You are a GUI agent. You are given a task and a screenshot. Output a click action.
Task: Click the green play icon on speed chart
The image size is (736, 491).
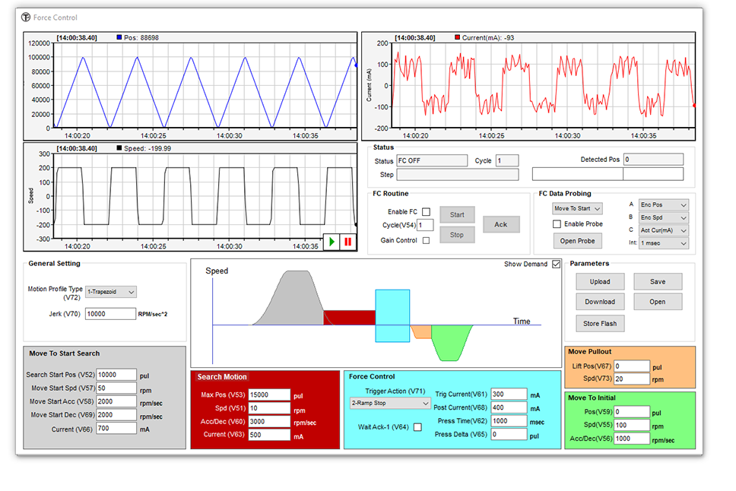[x=332, y=242]
